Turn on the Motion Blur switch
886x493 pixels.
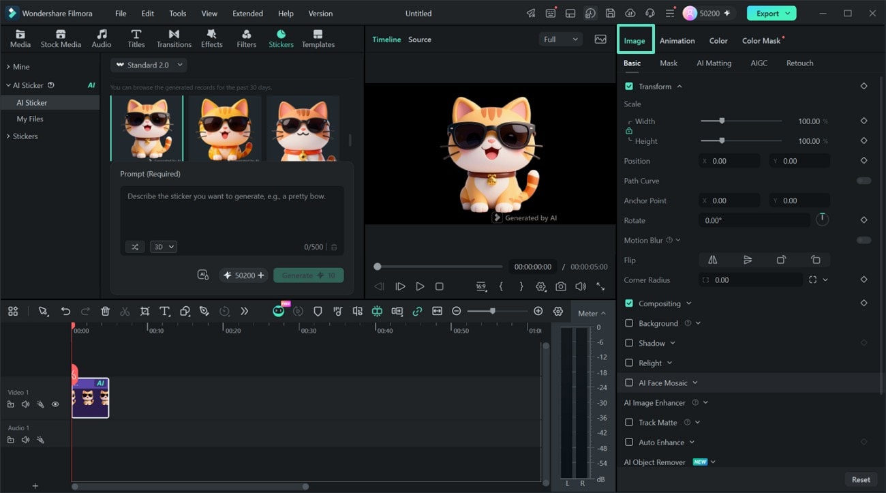point(864,240)
